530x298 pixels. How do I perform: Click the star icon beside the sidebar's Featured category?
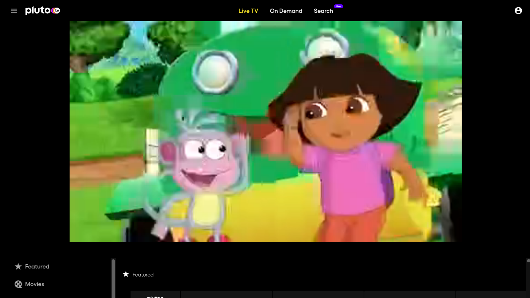[18, 266]
